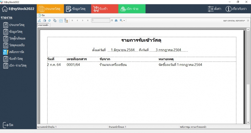
Task: Click the ปิด close button above report toolbar
Action: point(42,15)
